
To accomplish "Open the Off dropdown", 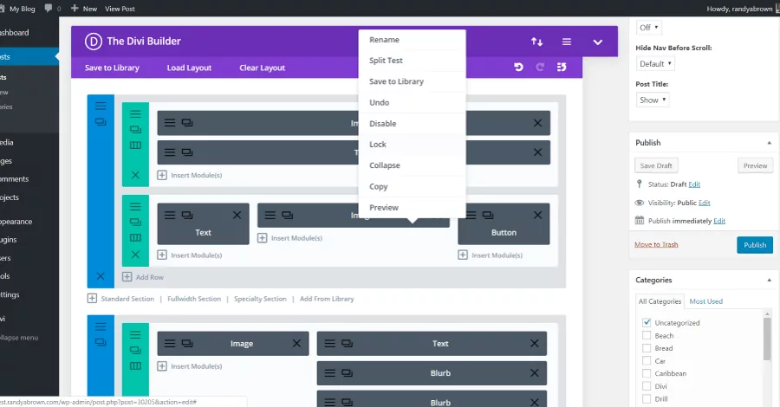I will pos(648,28).
